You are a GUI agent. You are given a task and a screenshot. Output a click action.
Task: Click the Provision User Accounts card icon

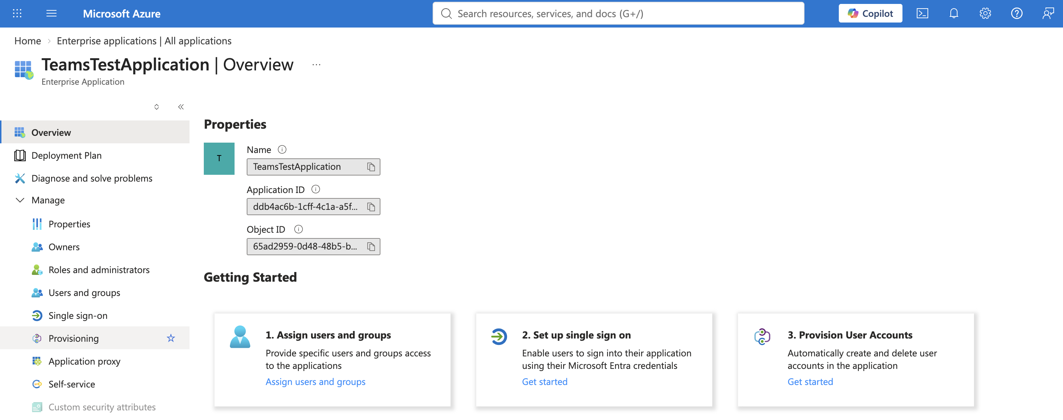762,337
